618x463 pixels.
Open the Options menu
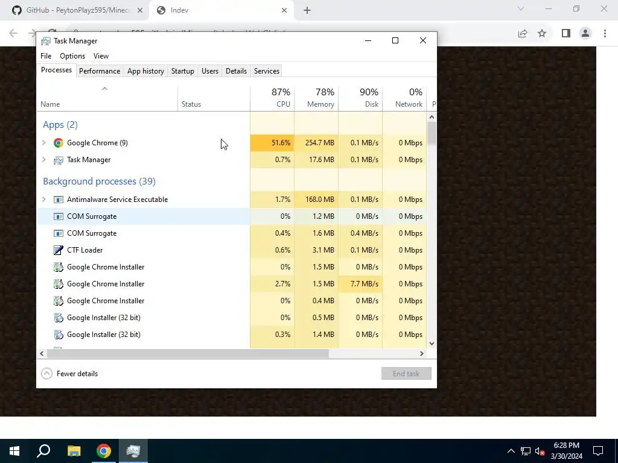coord(72,56)
